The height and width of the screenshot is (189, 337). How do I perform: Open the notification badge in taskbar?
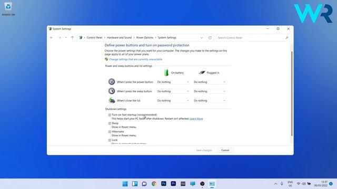(x=331, y=184)
